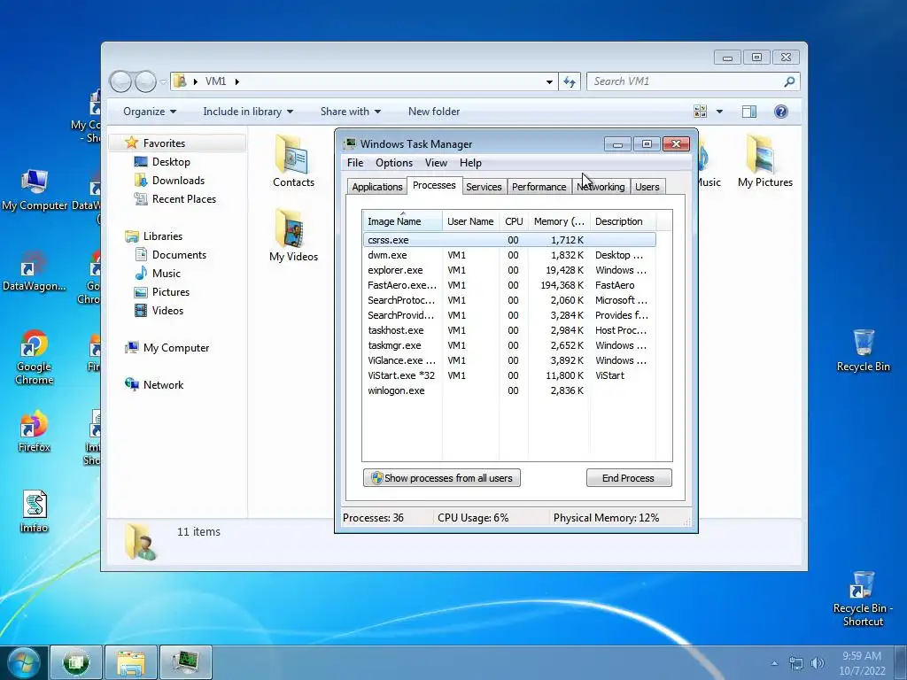The height and width of the screenshot is (680, 907).
Task: Open view options dropdown arrow
Action: coord(719,111)
